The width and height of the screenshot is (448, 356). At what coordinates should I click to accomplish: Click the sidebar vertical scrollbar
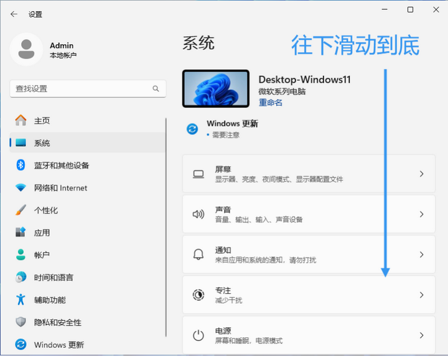pos(166,227)
